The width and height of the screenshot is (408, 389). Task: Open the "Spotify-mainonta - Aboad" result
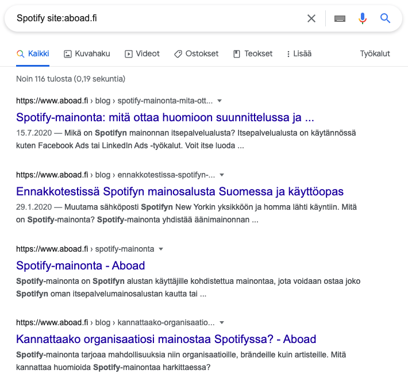pos(80,265)
